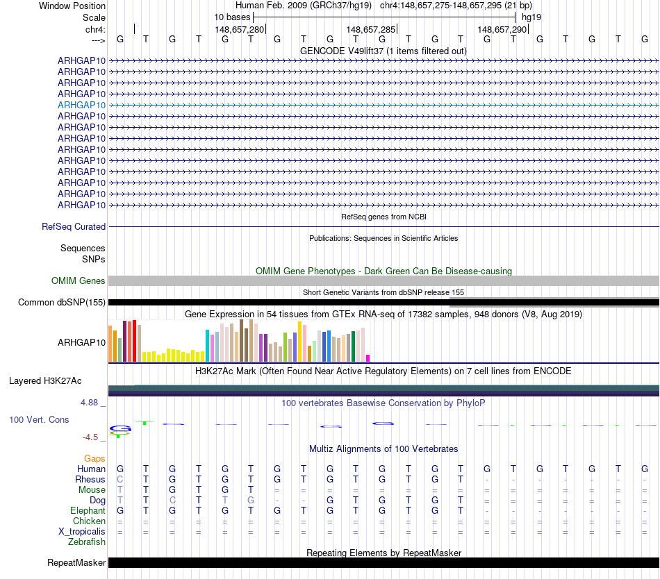This screenshot has height=579, width=660.
Task: Select the X_tropicalis species row label
Action: click(82, 532)
